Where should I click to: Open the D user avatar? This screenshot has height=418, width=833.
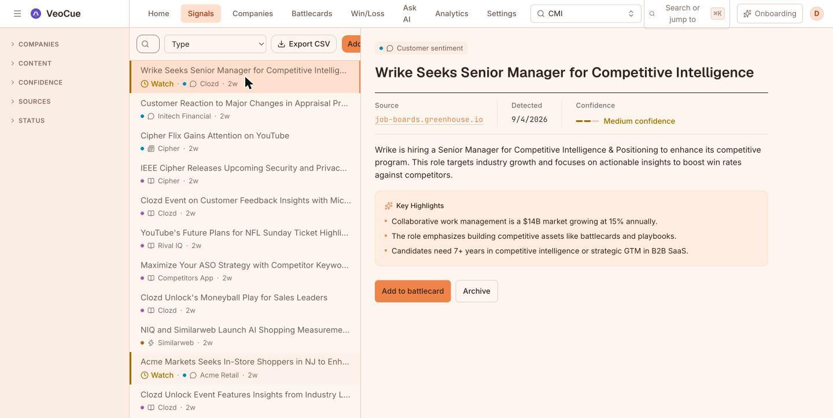pyautogui.click(x=817, y=13)
